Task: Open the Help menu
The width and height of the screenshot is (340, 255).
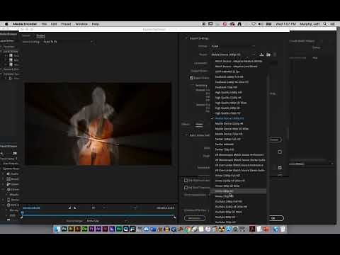Action: (95, 24)
